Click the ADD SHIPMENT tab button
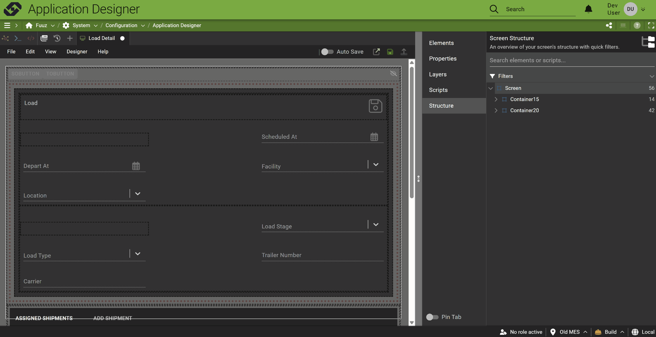 [112, 318]
